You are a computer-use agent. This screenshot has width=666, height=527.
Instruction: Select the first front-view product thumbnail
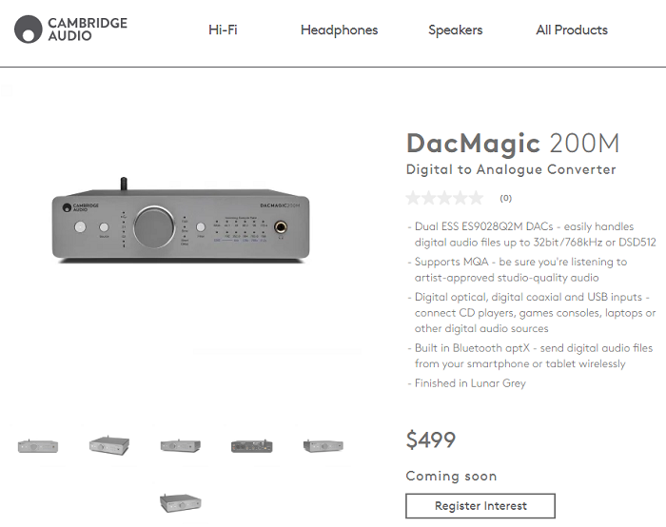coord(38,446)
